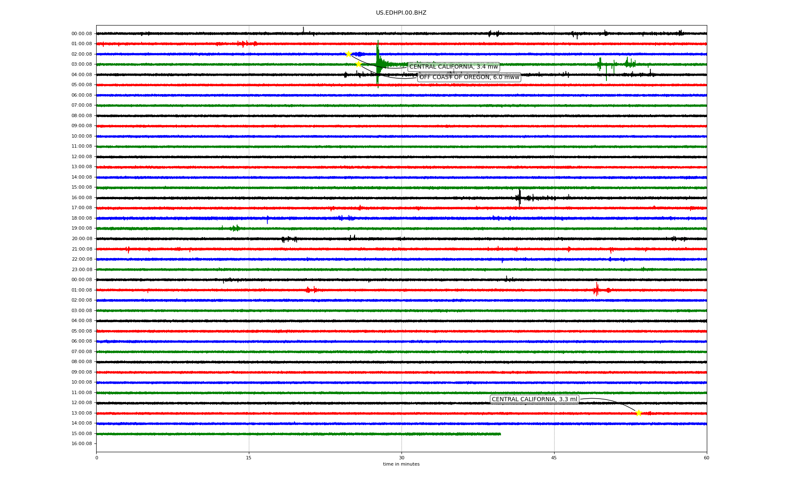This screenshot has width=803, height=502.
Task: Click the 'time in minutes' axis label
Action: [x=401, y=464]
